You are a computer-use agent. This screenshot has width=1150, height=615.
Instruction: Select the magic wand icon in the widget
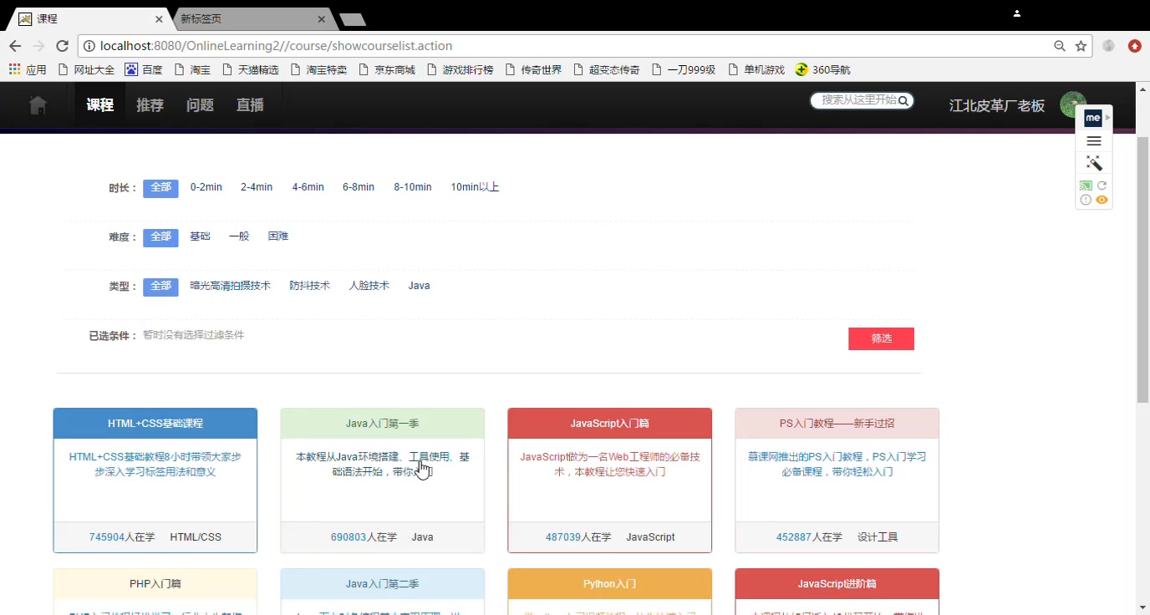[x=1094, y=163]
